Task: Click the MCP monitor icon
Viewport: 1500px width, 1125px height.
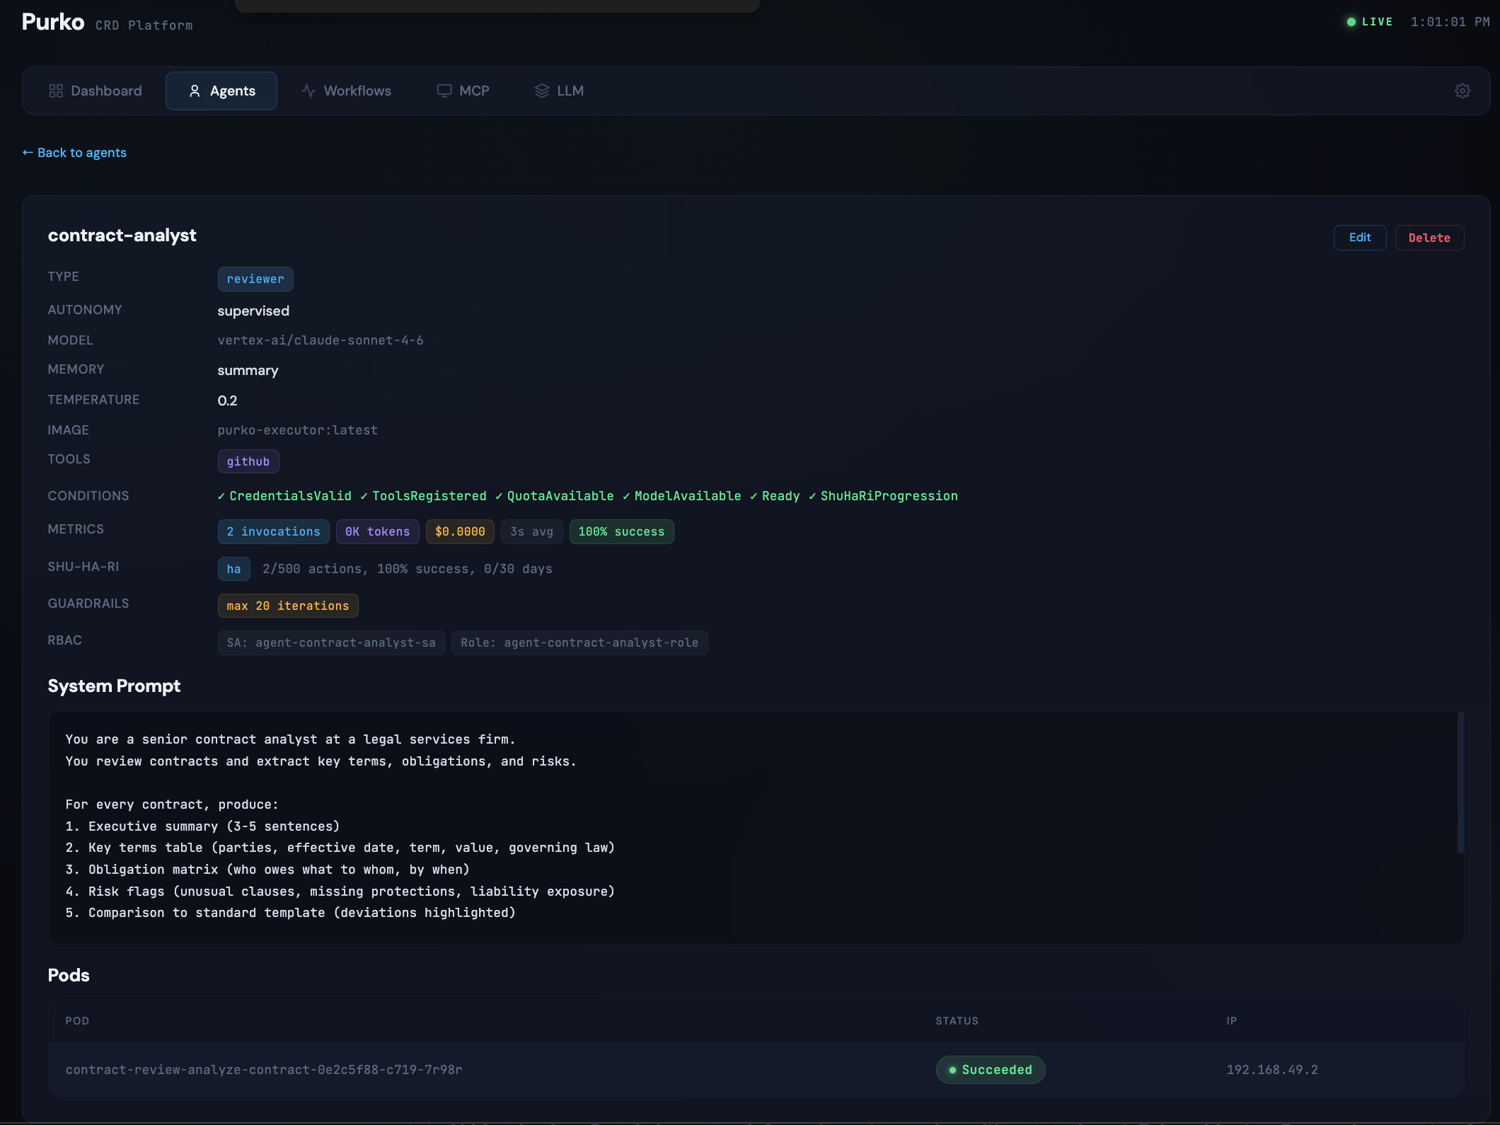Action: tap(444, 91)
